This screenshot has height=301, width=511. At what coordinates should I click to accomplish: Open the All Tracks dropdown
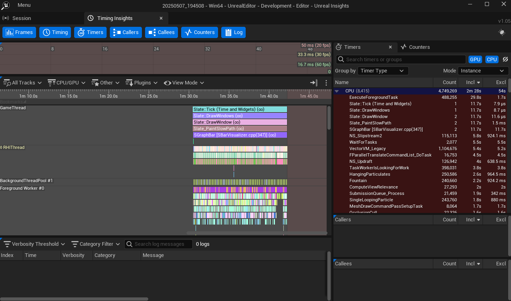(22, 83)
